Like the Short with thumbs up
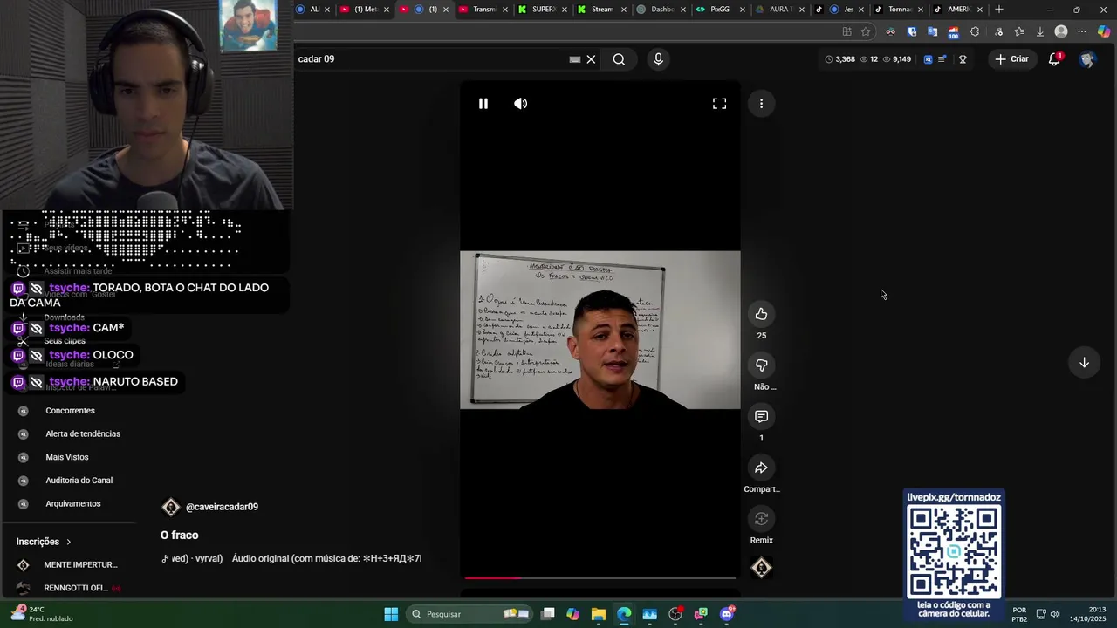Viewport: 1117px width, 628px height. click(x=761, y=314)
